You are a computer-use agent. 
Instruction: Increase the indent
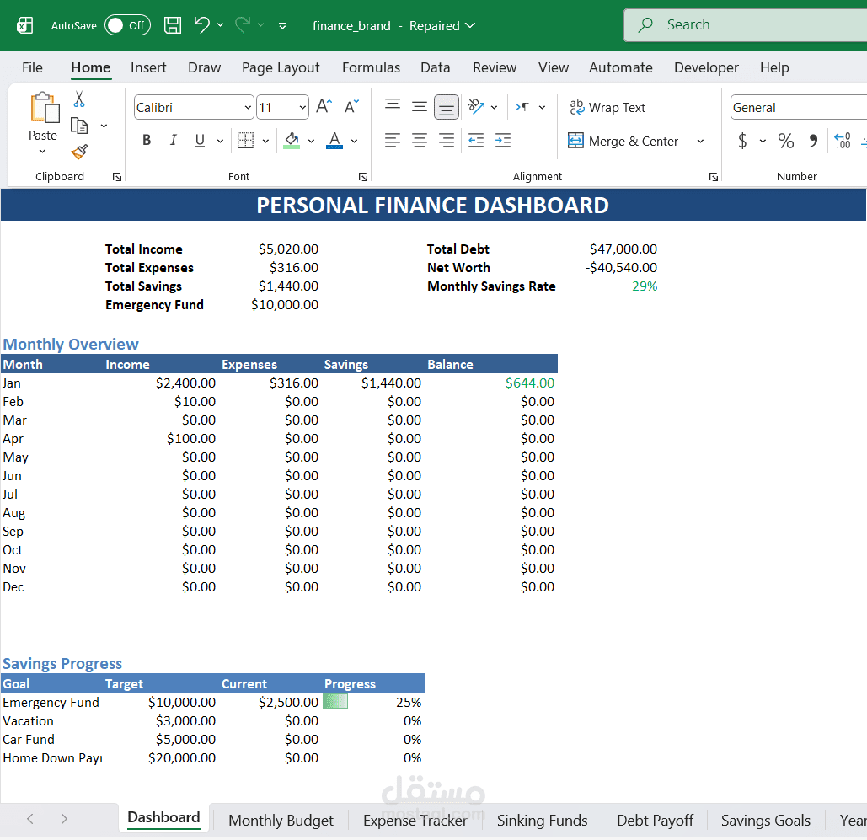click(503, 141)
